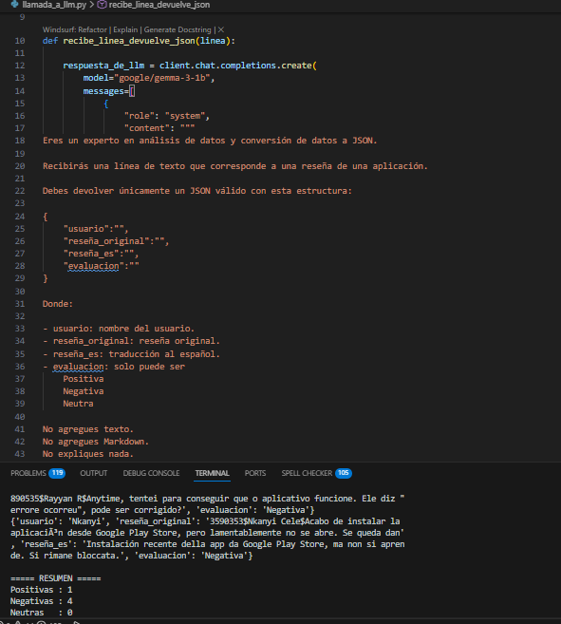Image resolution: width=561 pixels, height=624 pixels.
Task: Dismiss the Windsurf code lens with X
Action: click(x=221, y=29)
